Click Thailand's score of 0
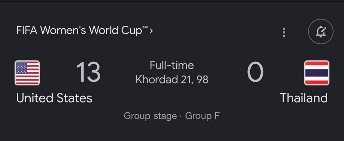Screen dimensions: 344x141 (255, 72)
